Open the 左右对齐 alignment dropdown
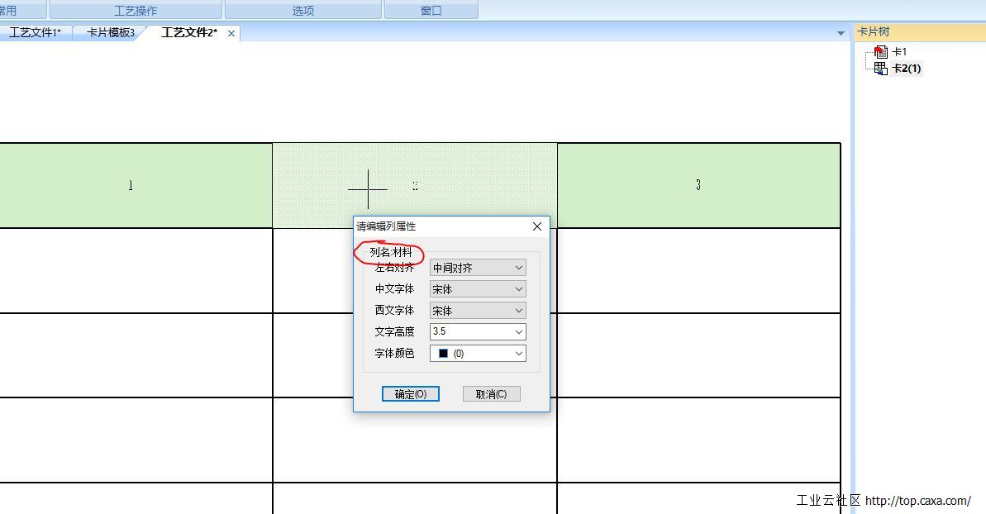This screenshot has height=514, width=986. (x=478, y=268)
